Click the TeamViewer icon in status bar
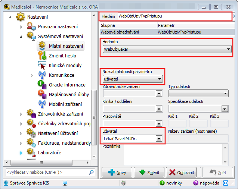 [x=226, y=183]
